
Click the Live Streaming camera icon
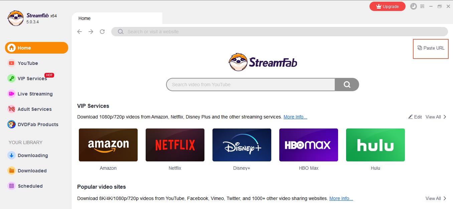coord(12,94)
